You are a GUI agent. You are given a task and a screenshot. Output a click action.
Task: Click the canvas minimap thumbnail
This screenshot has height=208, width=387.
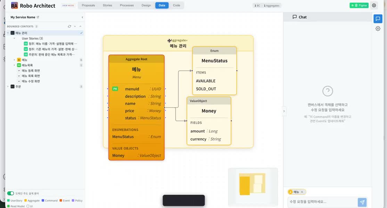pyautogui.click(x=253, y=187)
